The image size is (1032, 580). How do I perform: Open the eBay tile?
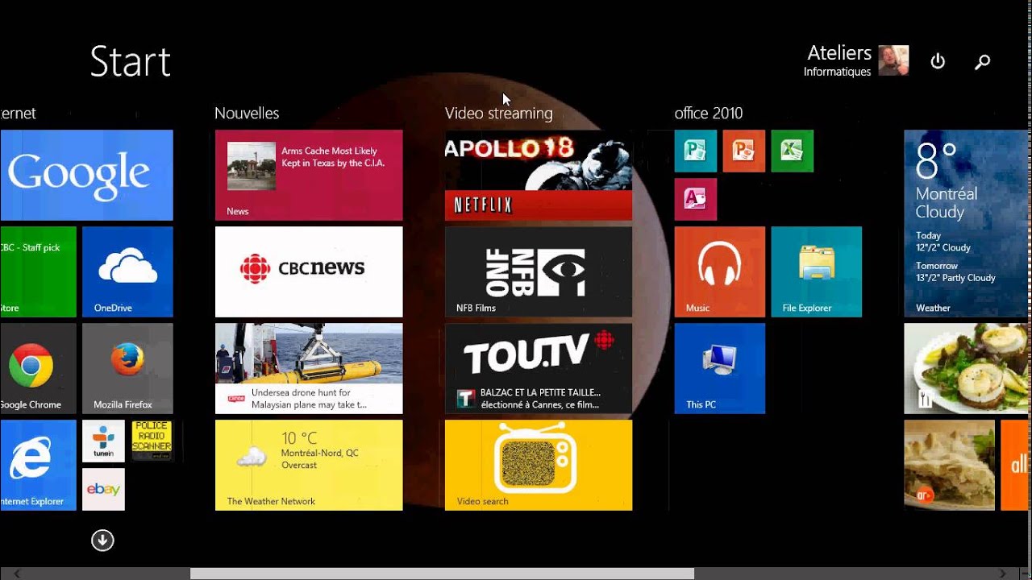103,489
